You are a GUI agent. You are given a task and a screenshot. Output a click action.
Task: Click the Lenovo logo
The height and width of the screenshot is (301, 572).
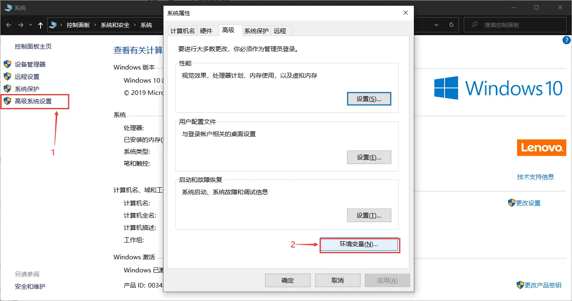[x=541, y=148]
